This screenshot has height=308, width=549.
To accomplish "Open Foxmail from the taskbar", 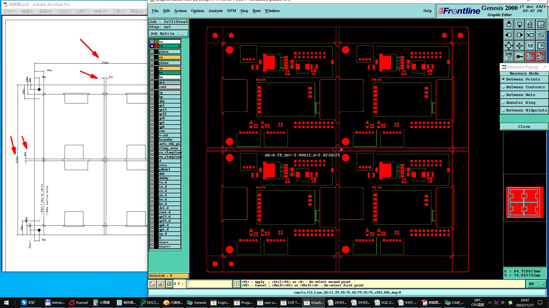I will pos(79,303).
